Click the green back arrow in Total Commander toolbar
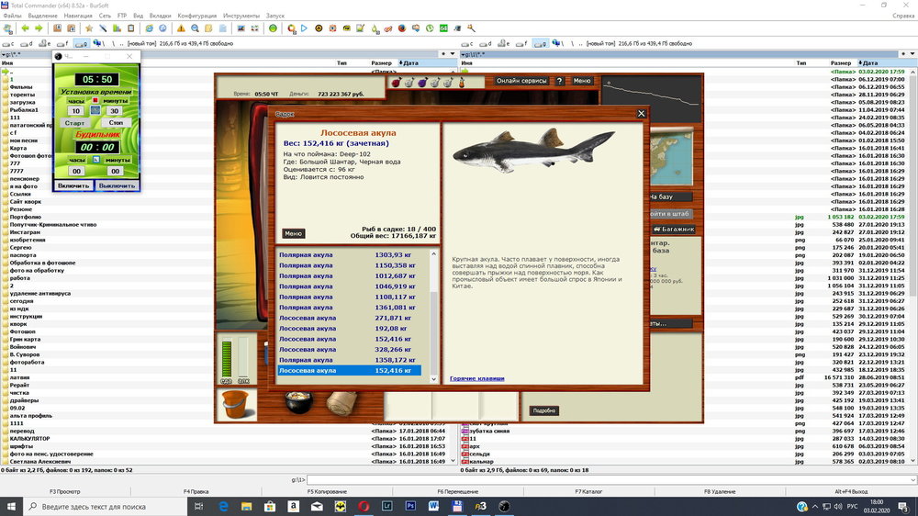 pyautogui.click(x=25, y=28)
